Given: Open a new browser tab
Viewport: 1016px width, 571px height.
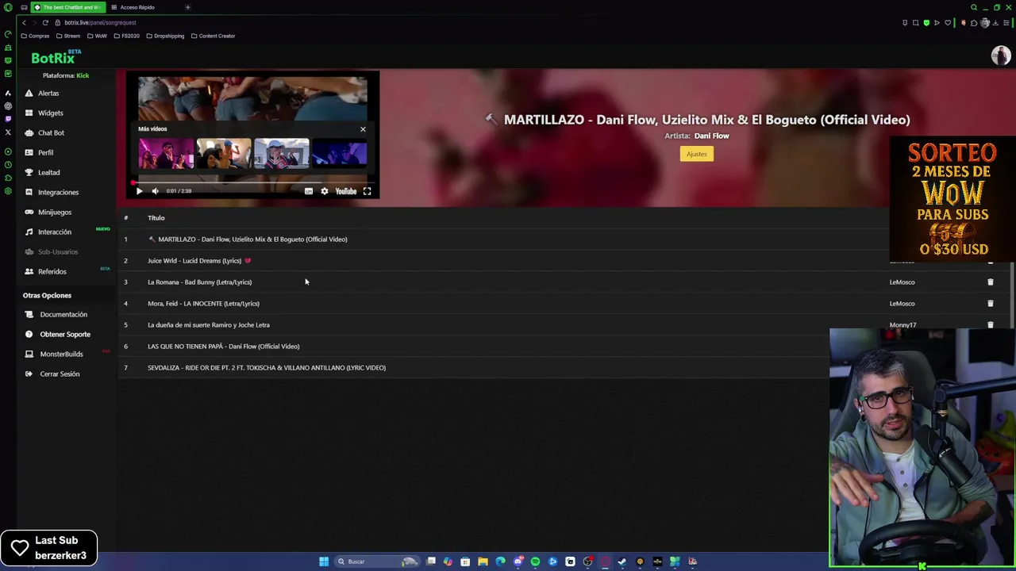Looking at the screenshot, I should 187,7.
